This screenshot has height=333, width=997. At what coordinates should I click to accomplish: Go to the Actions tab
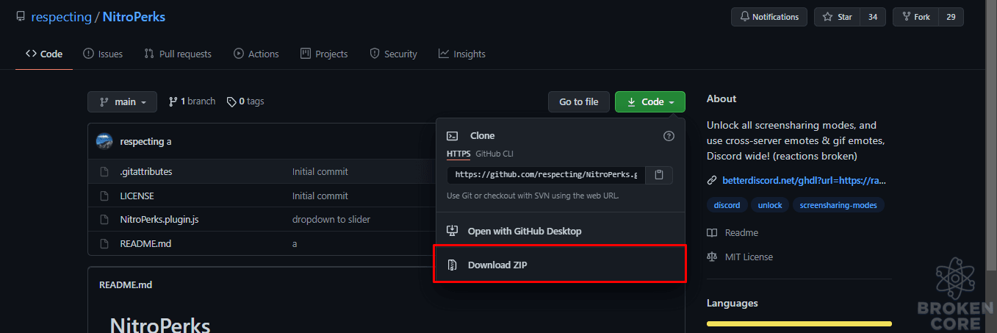[x=256, y=54]
